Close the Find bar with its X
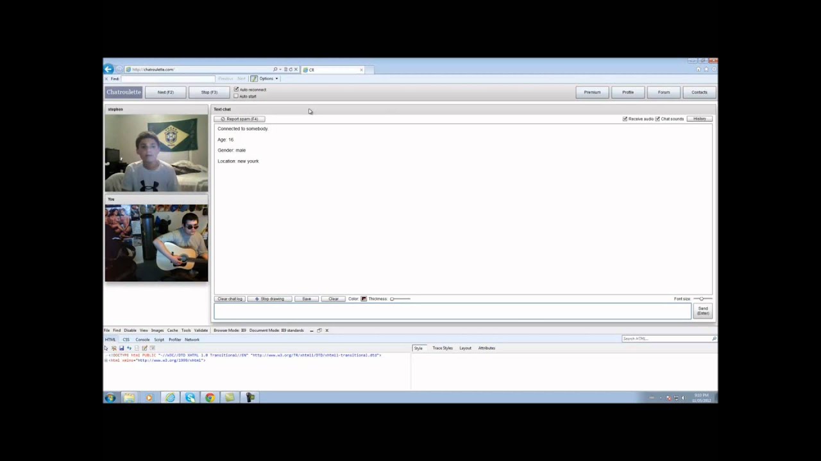 click(x=106, y=79)
